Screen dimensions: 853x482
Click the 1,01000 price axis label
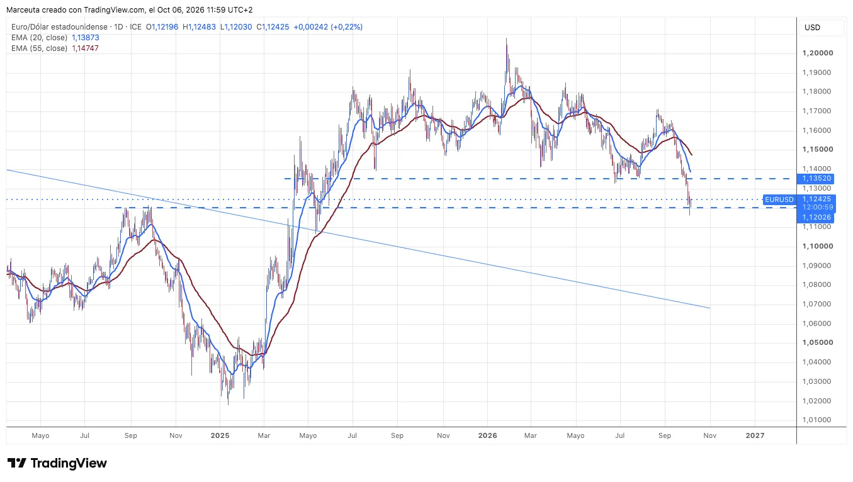pyautogui.click(x=816, y=420)
